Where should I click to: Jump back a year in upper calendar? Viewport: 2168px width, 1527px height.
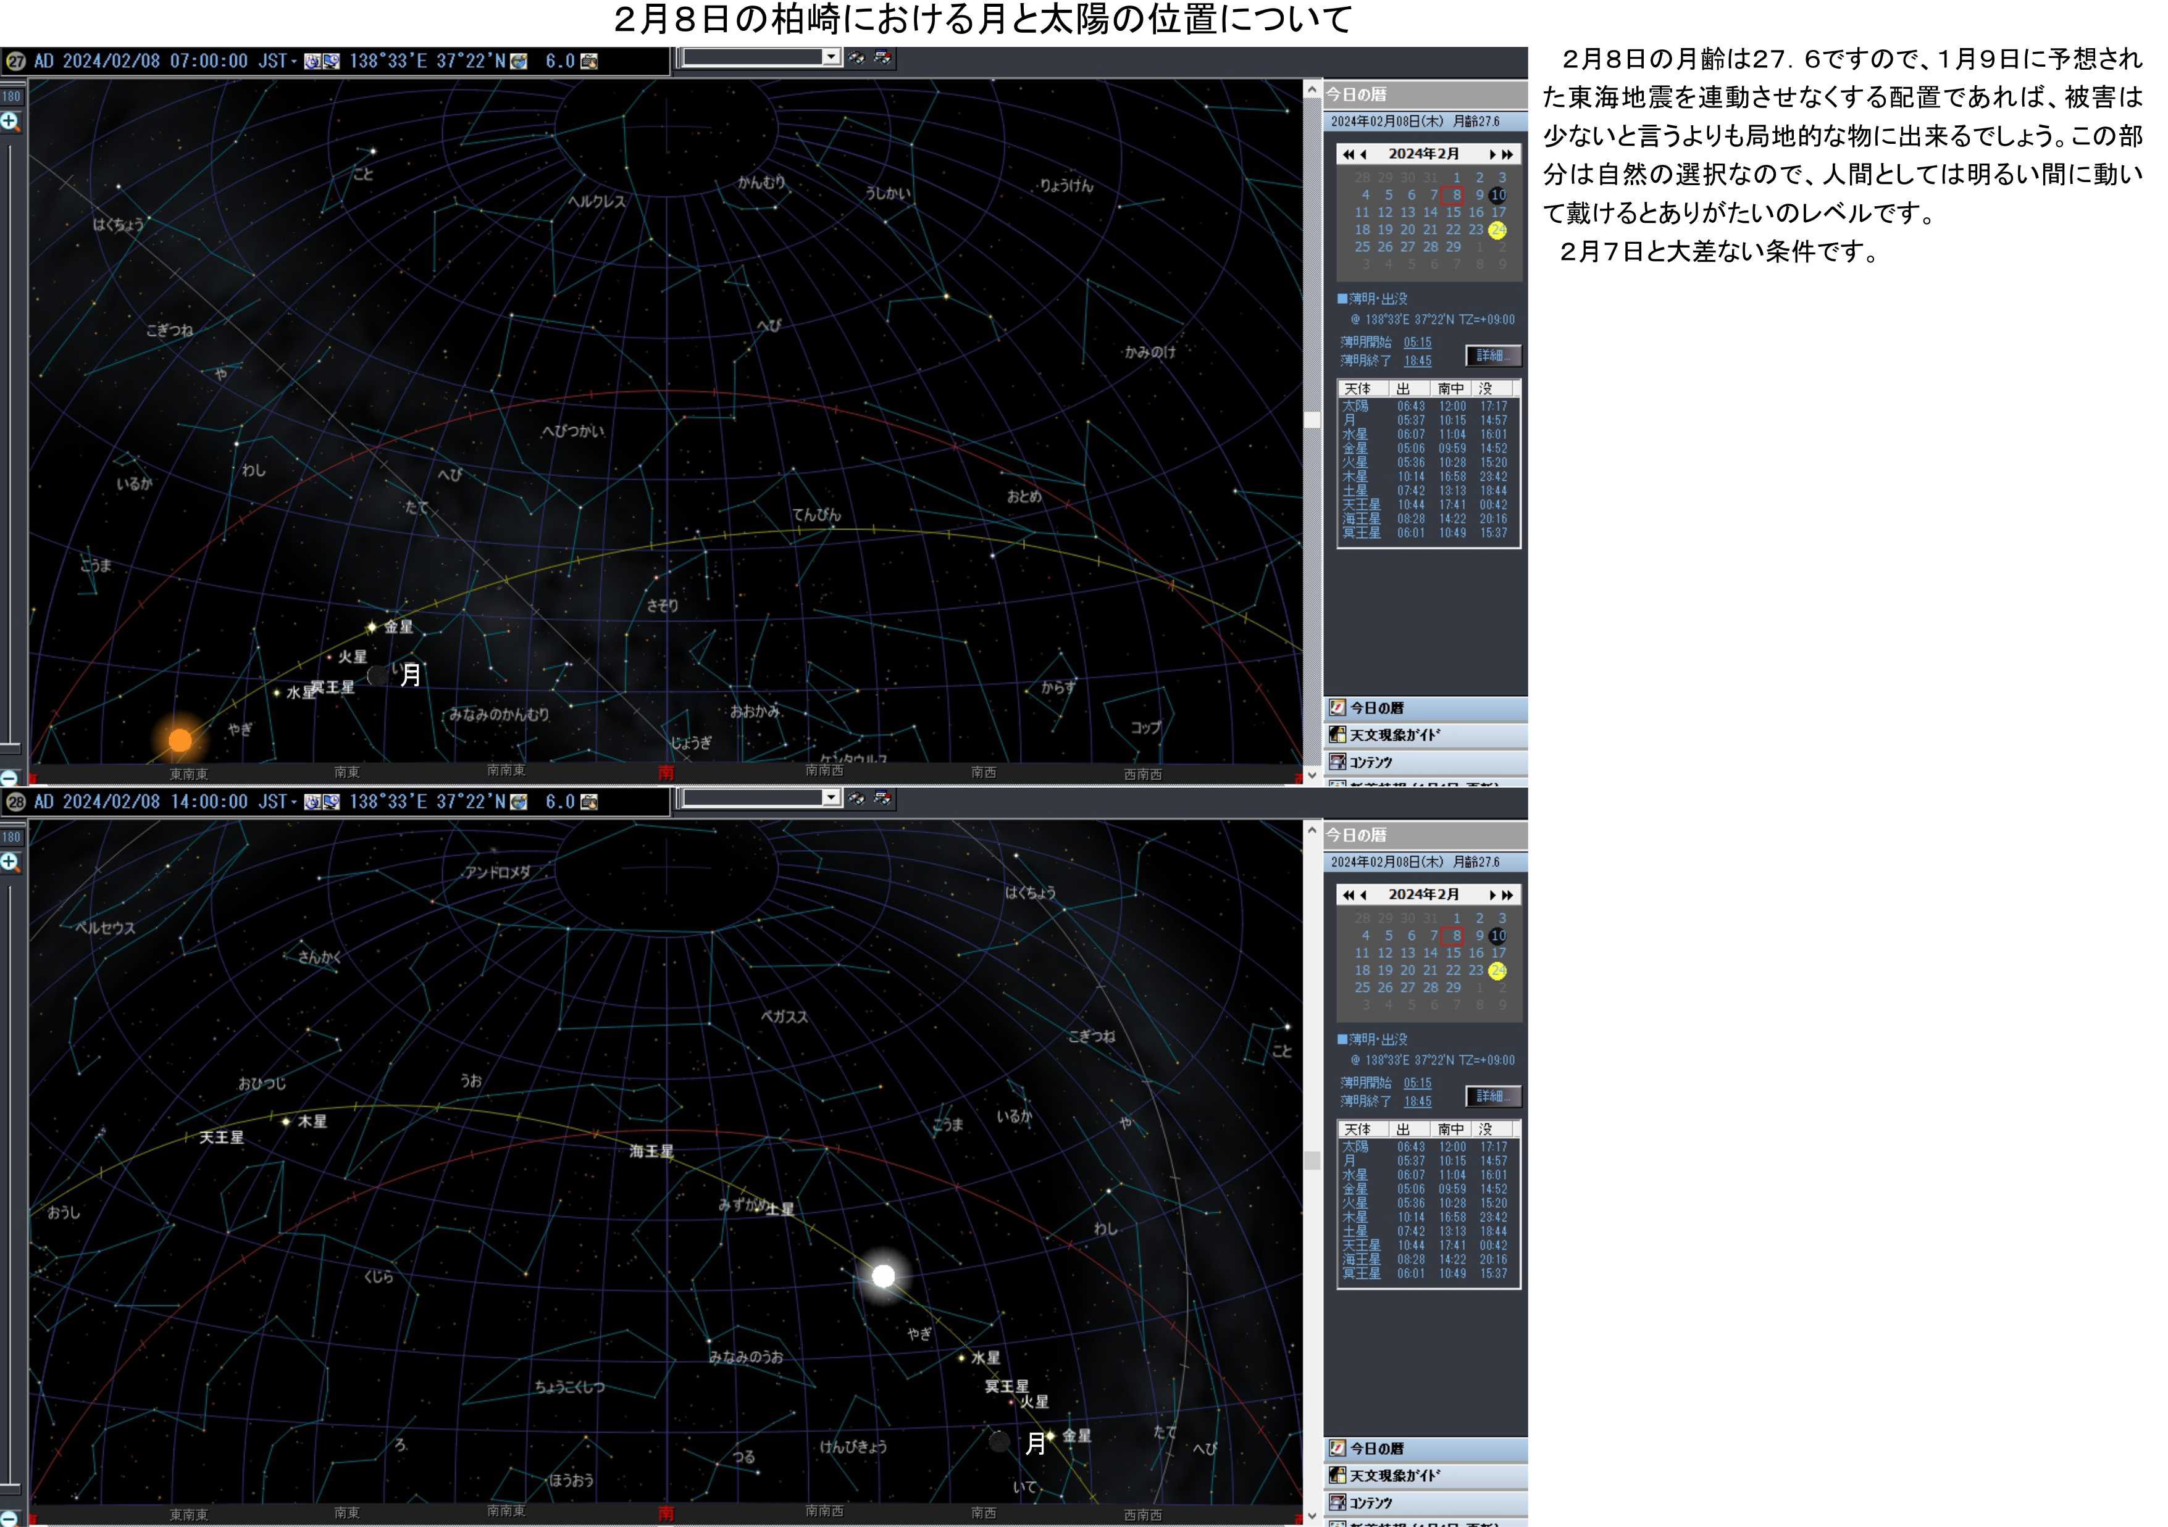(x=1349, y=154)
